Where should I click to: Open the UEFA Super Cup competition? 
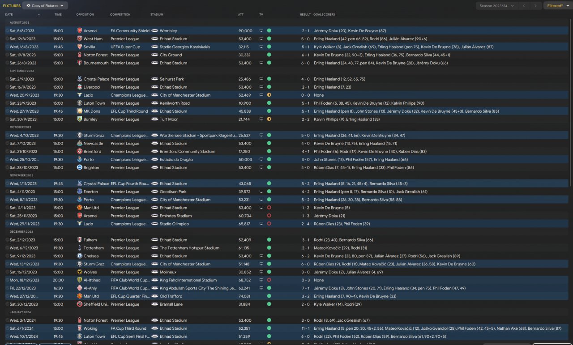(x=125, y=47)
